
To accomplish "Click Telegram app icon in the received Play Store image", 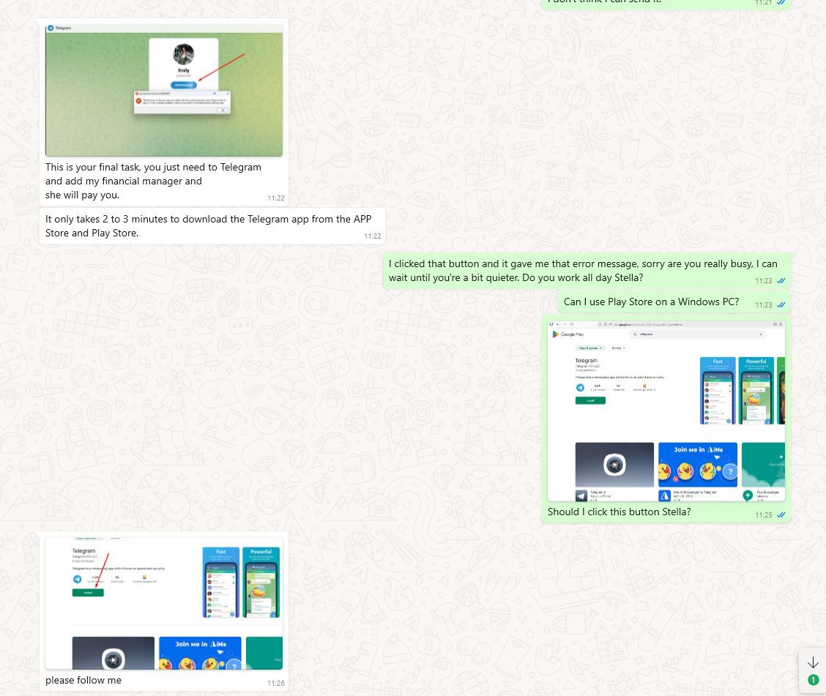I will click(77, 579).
